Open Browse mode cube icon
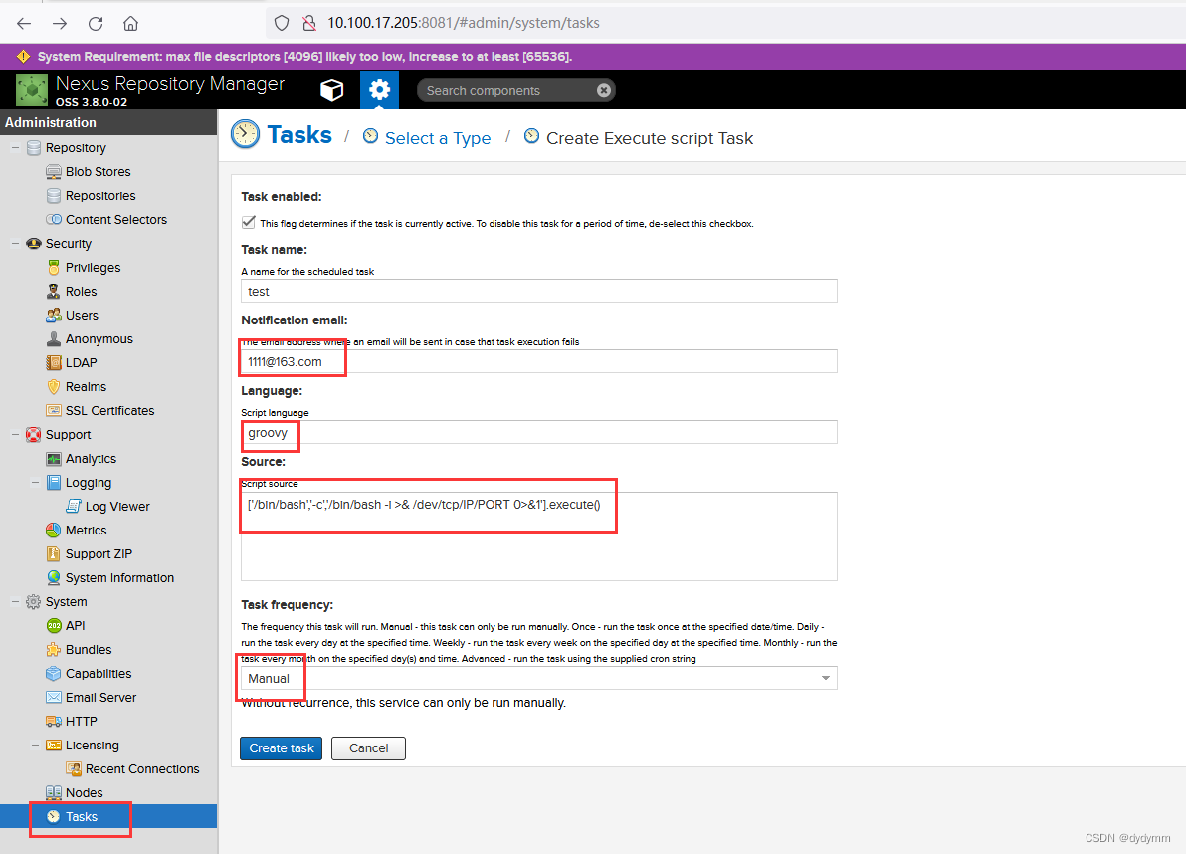The height and width of the screenshot is (854, 1186). (x=332, y=90)
